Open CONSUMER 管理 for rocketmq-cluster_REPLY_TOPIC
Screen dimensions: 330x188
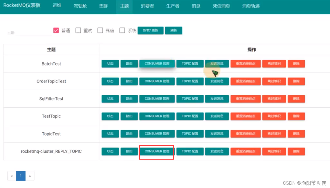point(157,151)
